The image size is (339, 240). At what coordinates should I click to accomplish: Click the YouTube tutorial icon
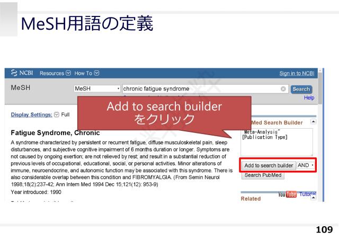point(285,194)
